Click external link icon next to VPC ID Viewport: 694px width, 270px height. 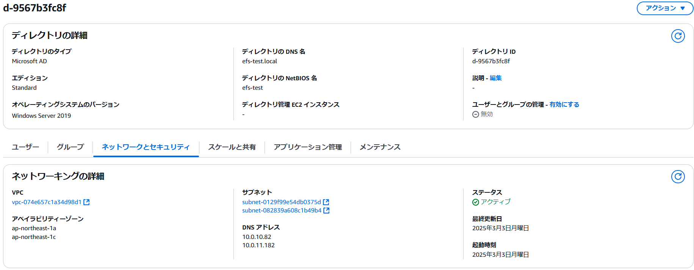(x=86, y=202)
